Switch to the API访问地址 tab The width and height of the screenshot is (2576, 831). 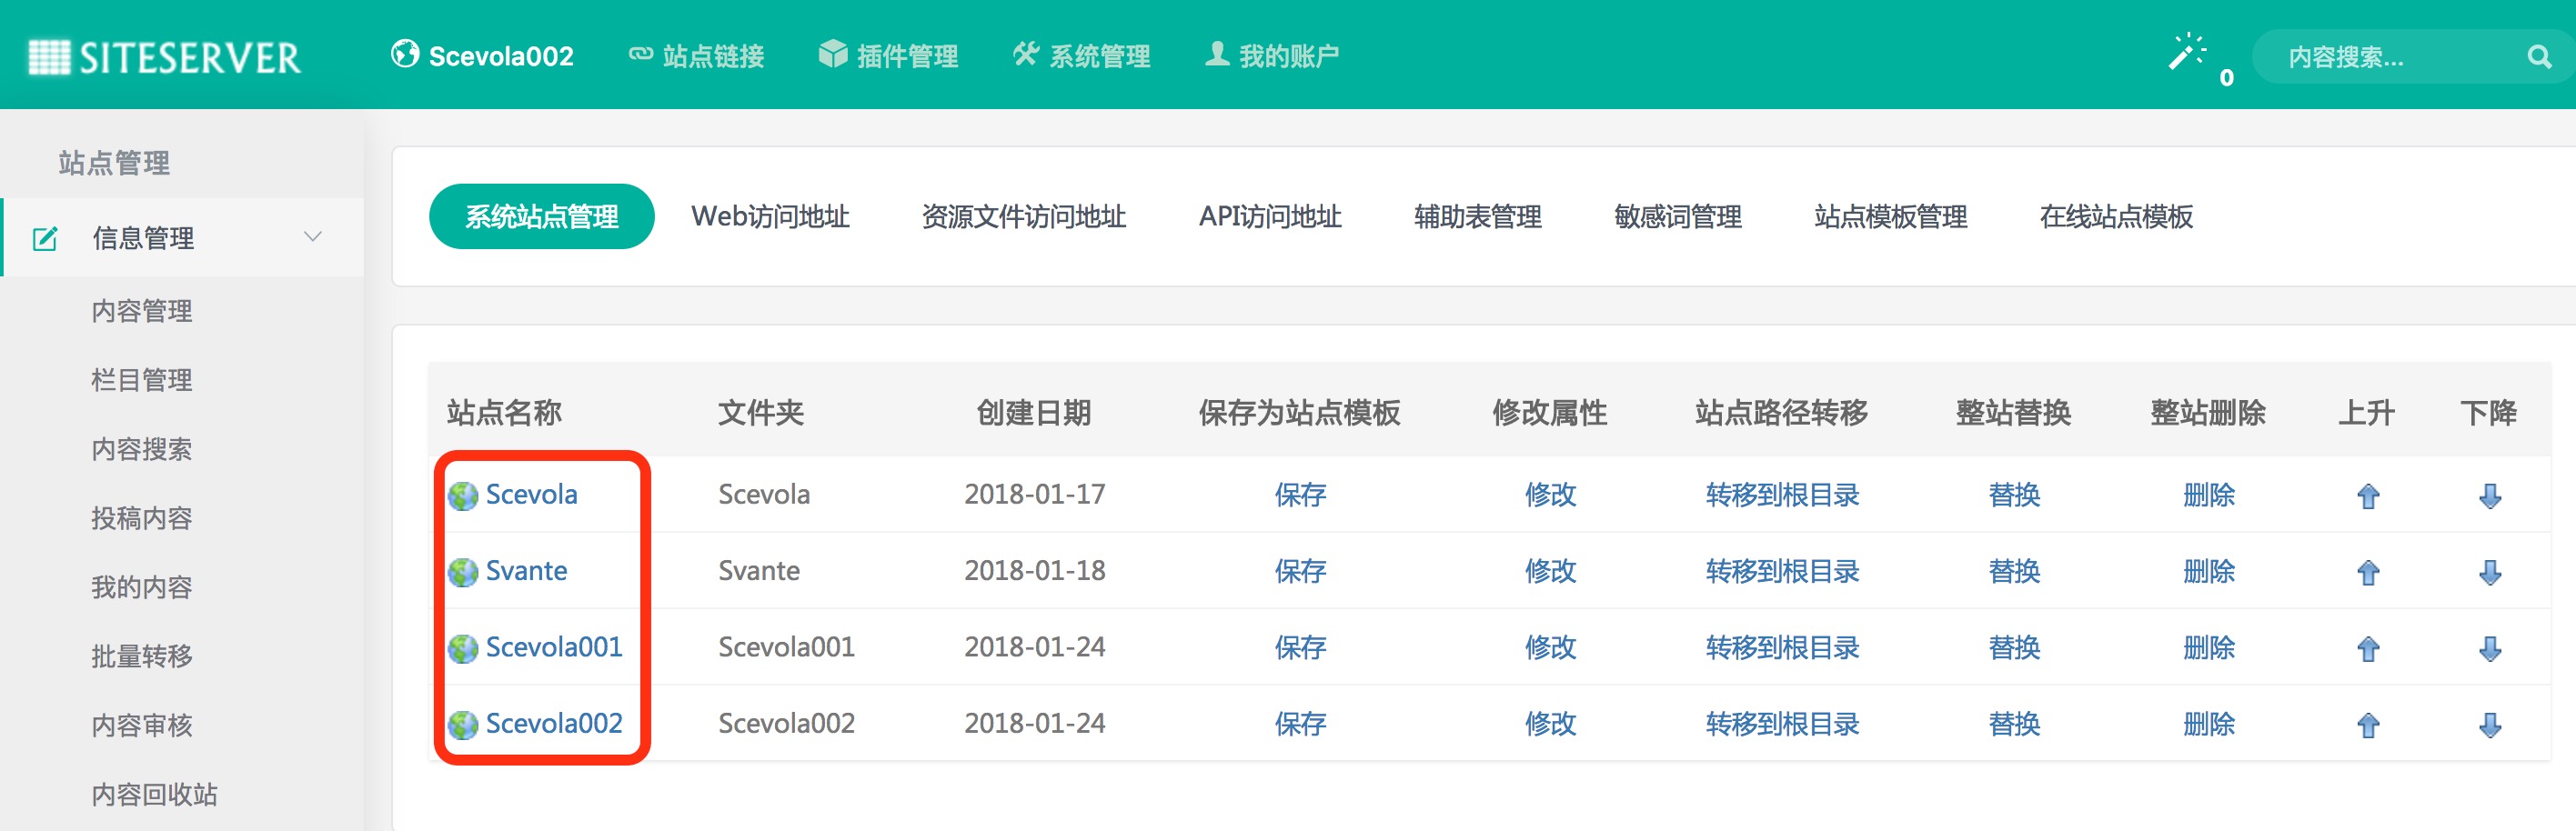(x=1270, y=216)
